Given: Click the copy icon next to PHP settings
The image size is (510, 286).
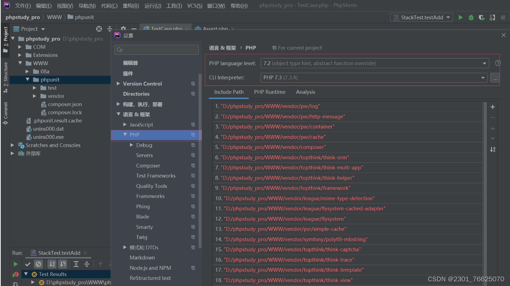Looking at the screenshot, I should pos(193,135).
